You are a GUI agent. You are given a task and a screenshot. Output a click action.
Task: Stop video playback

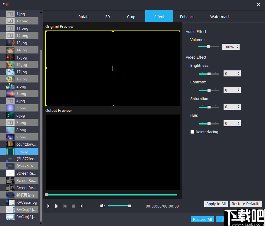tap(74, 206)
